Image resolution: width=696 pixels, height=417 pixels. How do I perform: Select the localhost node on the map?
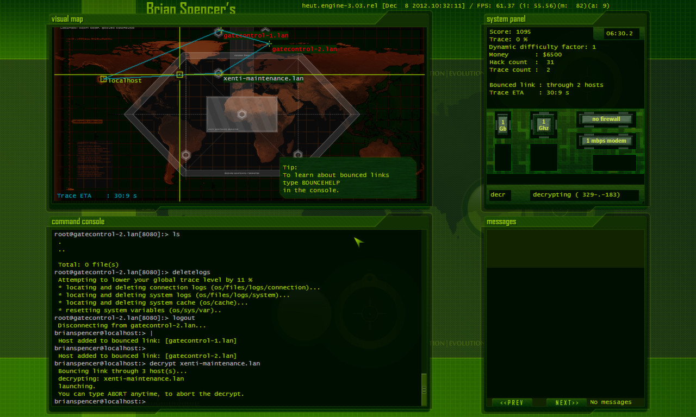click(x=103, y=79)
